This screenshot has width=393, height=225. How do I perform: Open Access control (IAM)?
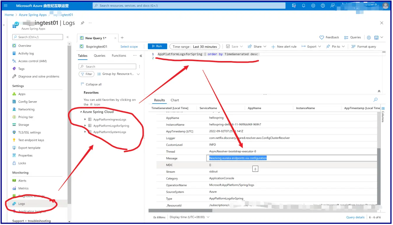click(x=32, y=61)
